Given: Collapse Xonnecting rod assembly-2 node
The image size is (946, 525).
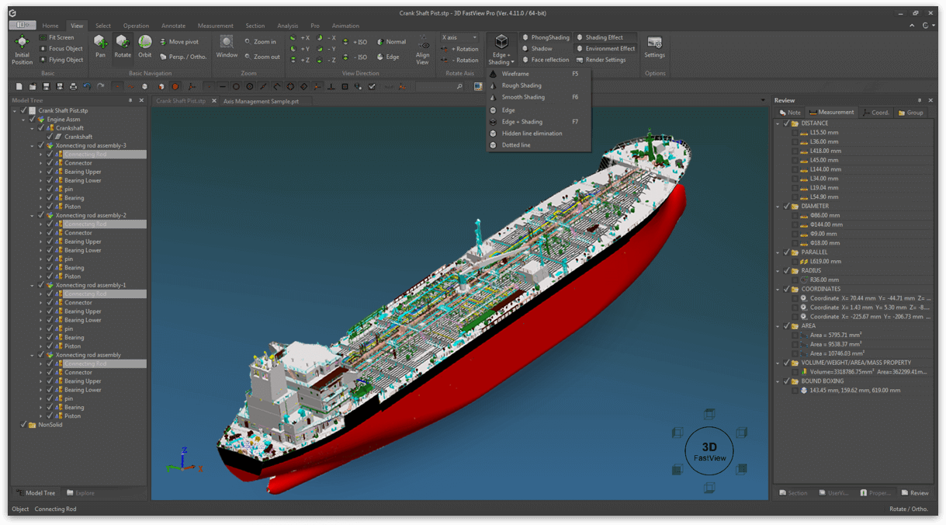Looking at the screenshot, I should (x=32, y=215).
